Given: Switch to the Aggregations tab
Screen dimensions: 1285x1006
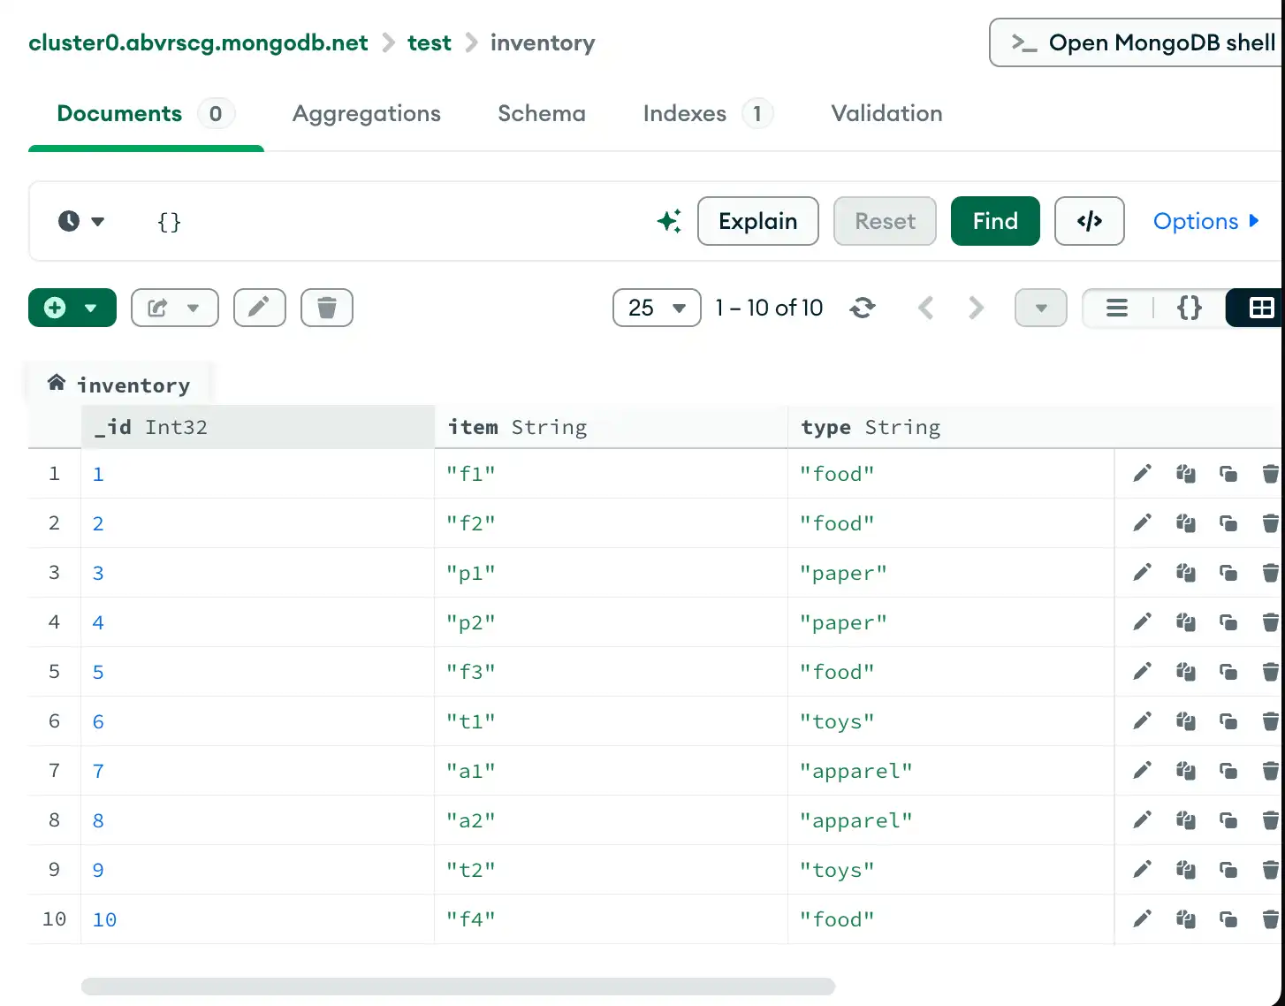Looking at the screenshot, I should [x=366, y=113].
